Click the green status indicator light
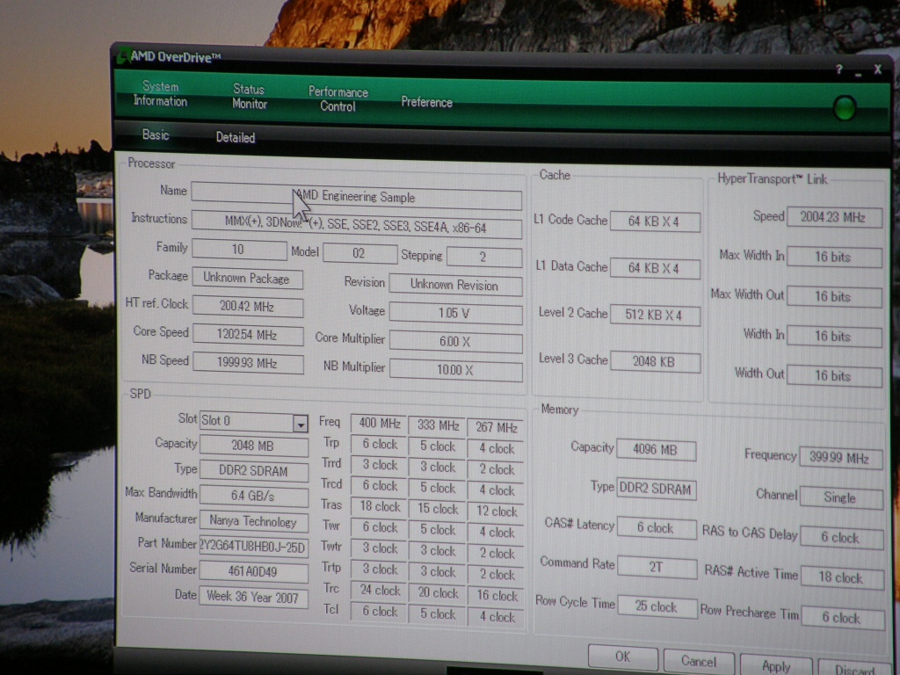This screenshot has height=675, width=900. [x=845, y=108]
